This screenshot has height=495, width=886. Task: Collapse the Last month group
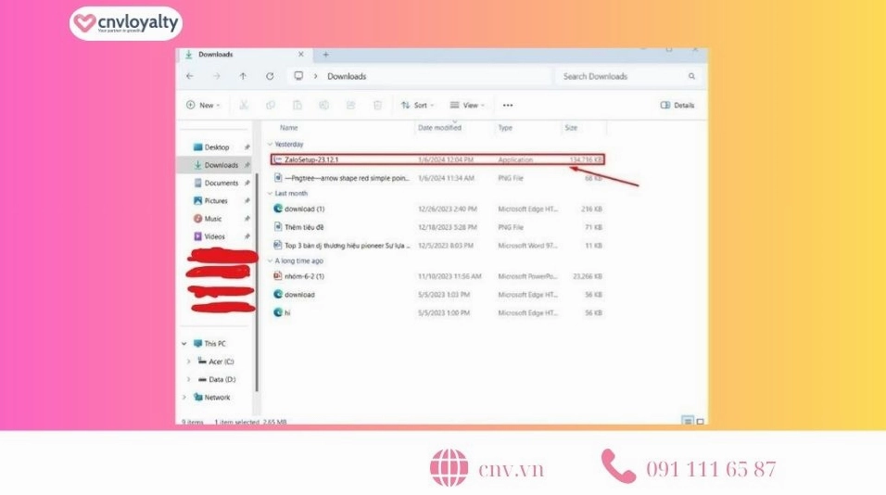(270, 193)
